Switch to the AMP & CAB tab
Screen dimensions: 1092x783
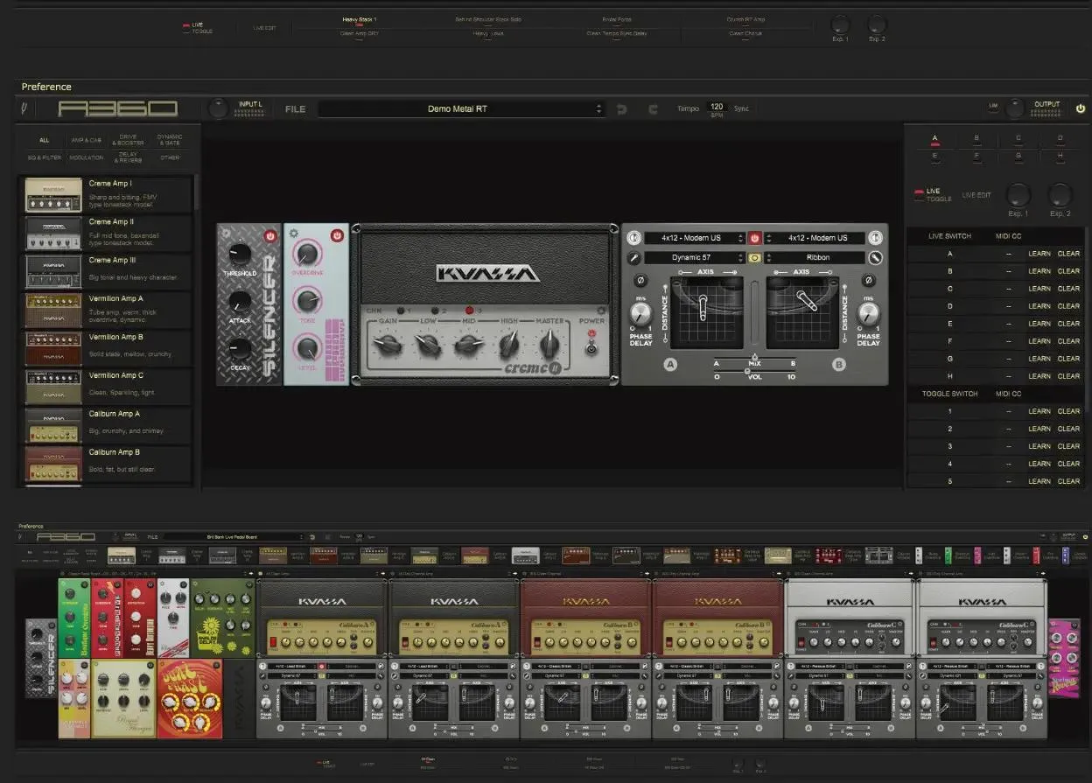(x=86, y=140)
